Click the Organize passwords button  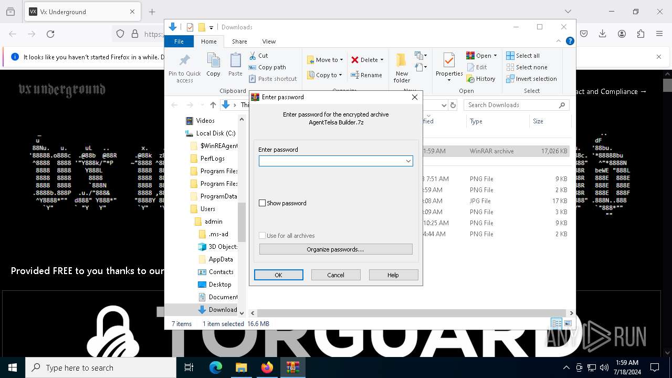(x=335, y=249)
